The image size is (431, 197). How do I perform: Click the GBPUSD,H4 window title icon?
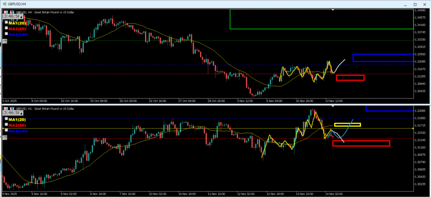click(x=5, y=3)
